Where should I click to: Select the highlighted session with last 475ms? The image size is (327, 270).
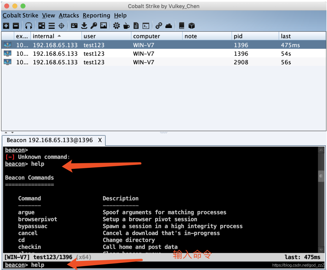pyautogui.click(x=164, y=45)
